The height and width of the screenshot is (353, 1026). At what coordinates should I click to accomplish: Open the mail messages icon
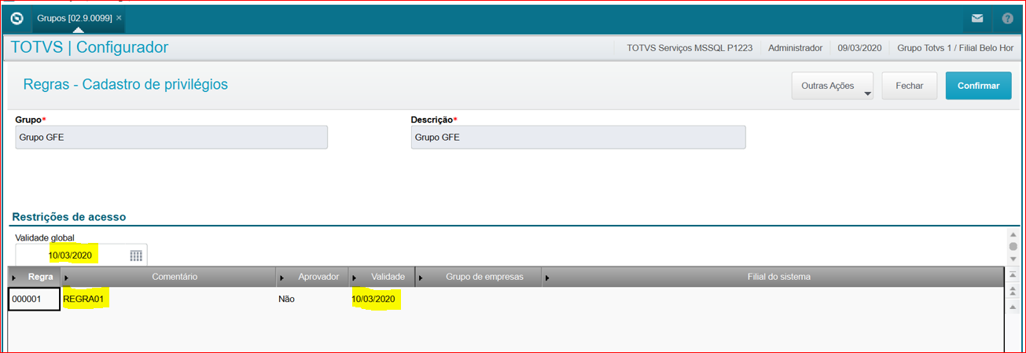(x=977, y=18)
